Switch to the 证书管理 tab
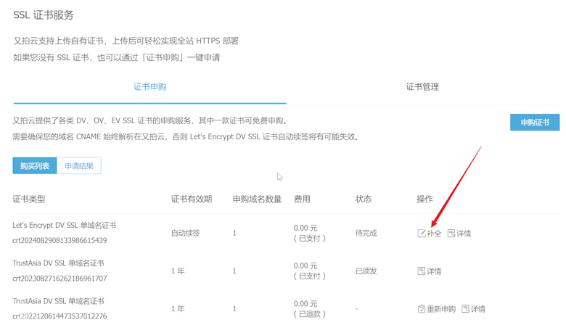Screen dimensions: 566x325 422,87
